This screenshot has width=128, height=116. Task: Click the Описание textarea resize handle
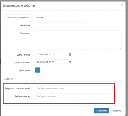121,49
